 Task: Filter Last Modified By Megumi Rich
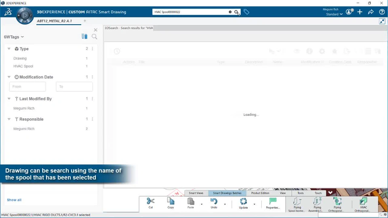coord(24,108)
